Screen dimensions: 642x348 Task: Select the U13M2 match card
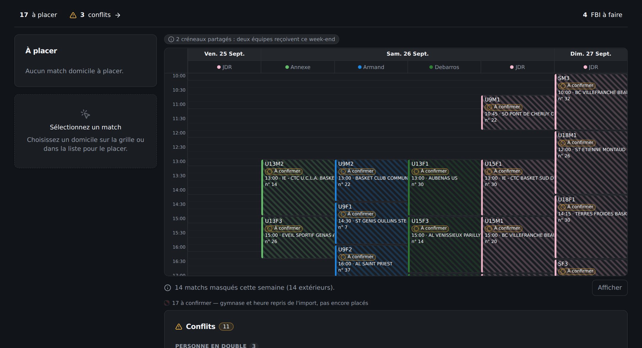pyautogui.click(x=298, y=187)
